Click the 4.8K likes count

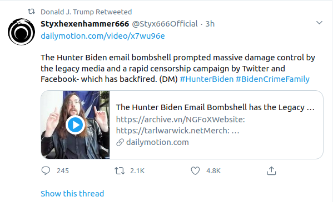(x=213, y=170)
